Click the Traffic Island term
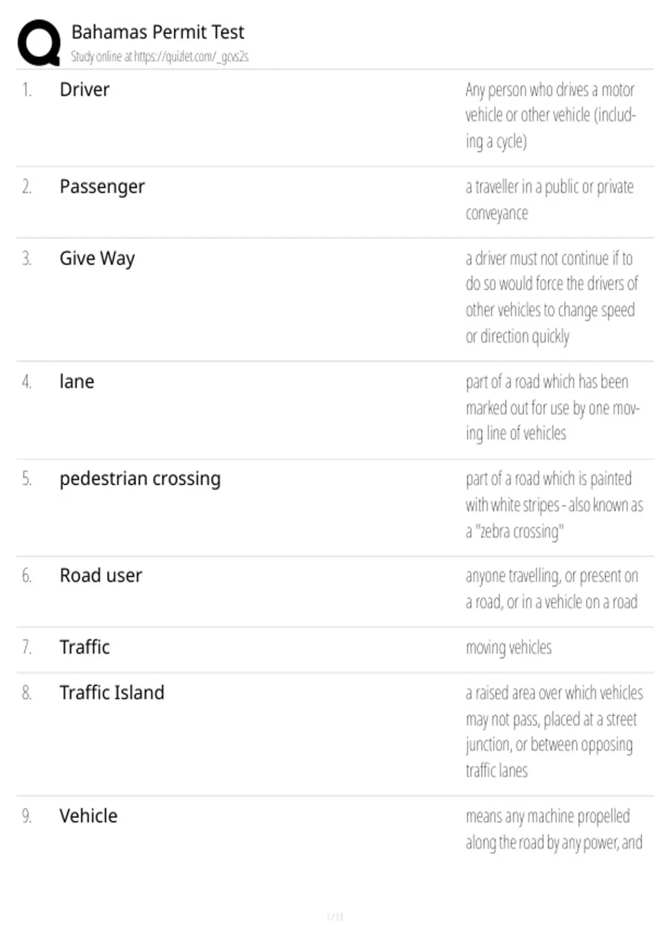669x948 pixels. tap(112, 693)
